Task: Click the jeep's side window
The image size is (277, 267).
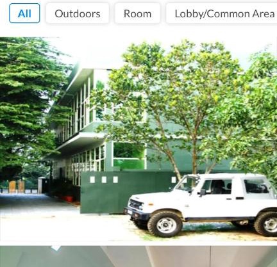Action: tap(217, 187)
